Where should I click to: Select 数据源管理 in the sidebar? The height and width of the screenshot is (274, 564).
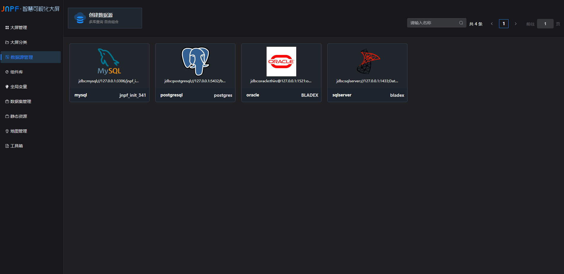[31, 57]
